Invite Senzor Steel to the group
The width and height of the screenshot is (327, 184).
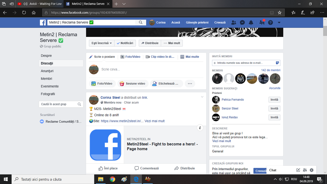(x=274, y=108)
